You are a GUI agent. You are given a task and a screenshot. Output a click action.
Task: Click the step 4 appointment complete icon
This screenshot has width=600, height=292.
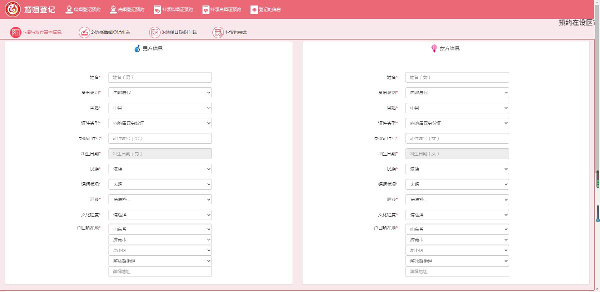click(217, 32)
